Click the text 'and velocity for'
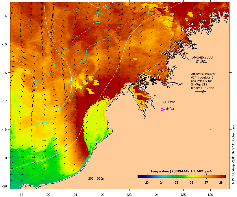The image size is (237, 197). click(201, 81)
